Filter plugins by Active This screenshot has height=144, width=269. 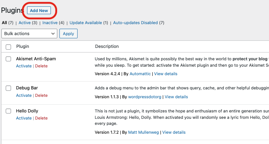tap(25, 23)
